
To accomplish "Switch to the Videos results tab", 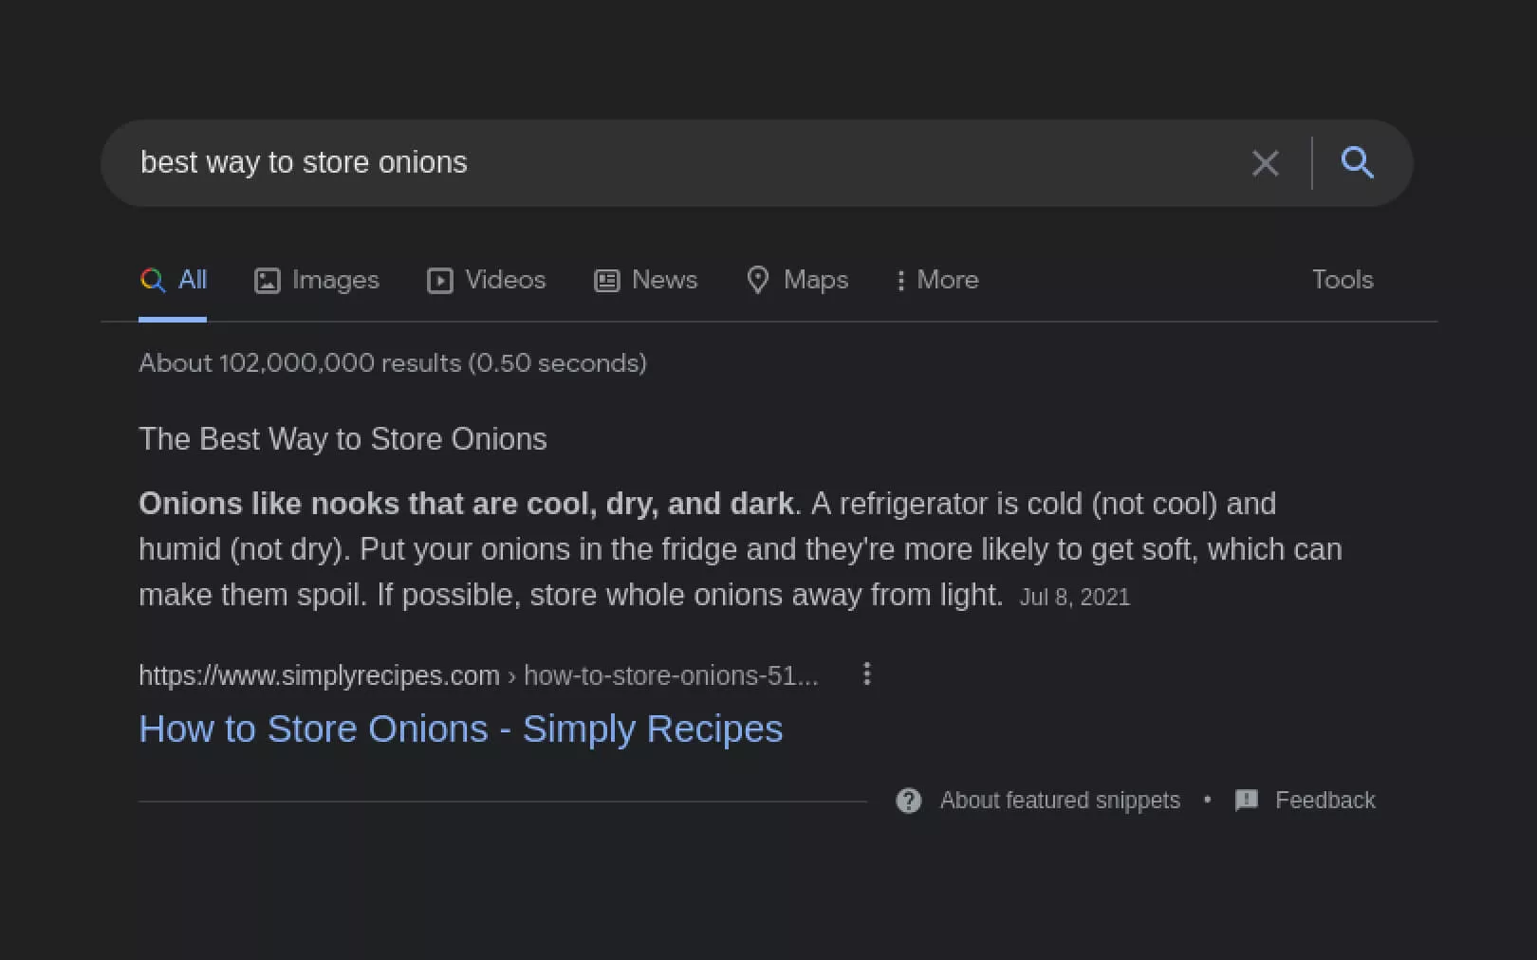I will pos(505,280).
